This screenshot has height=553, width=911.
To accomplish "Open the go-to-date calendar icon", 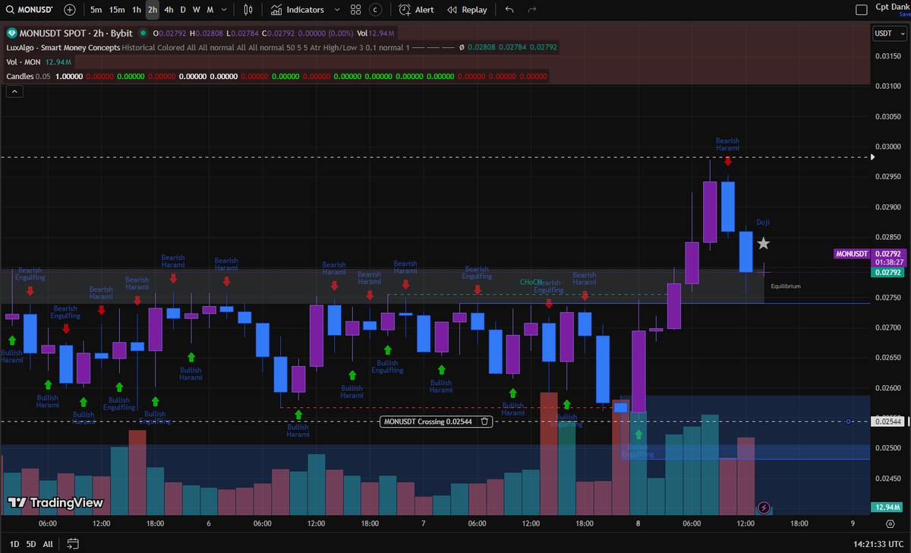I will (73, 544).
